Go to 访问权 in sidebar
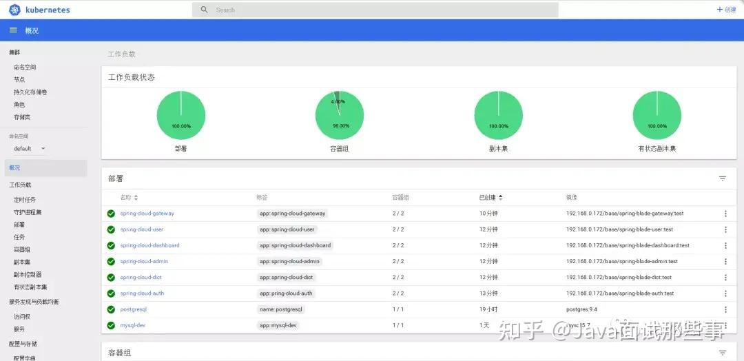The height and width of the screenshot is (361, 744). click(x=22, y=316)
